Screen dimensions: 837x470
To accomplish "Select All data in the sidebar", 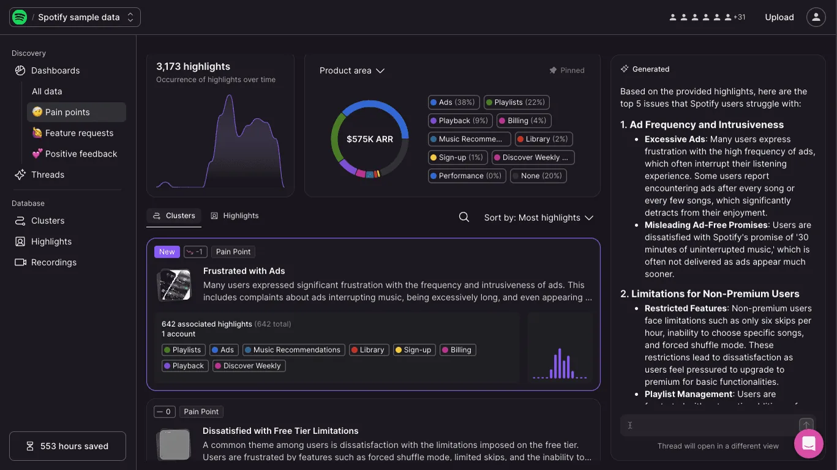I will [47, 91].
